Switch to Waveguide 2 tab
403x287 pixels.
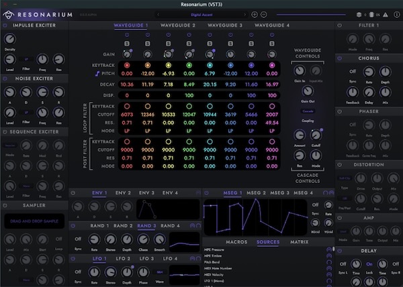(x=178, y=25)
